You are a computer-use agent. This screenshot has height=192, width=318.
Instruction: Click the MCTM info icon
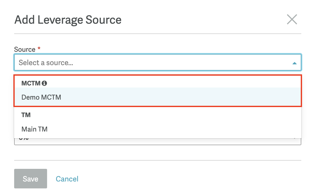(45, 83)
